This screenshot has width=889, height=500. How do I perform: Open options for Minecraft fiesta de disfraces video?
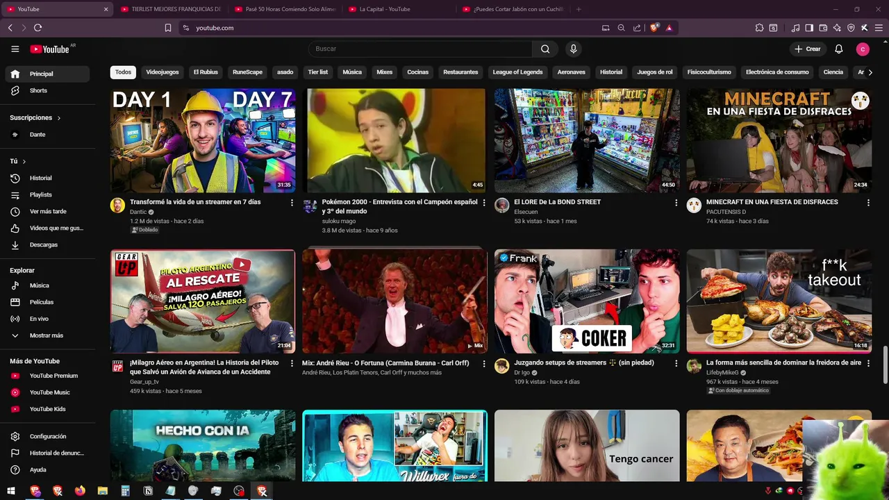[x=868, y=203]
